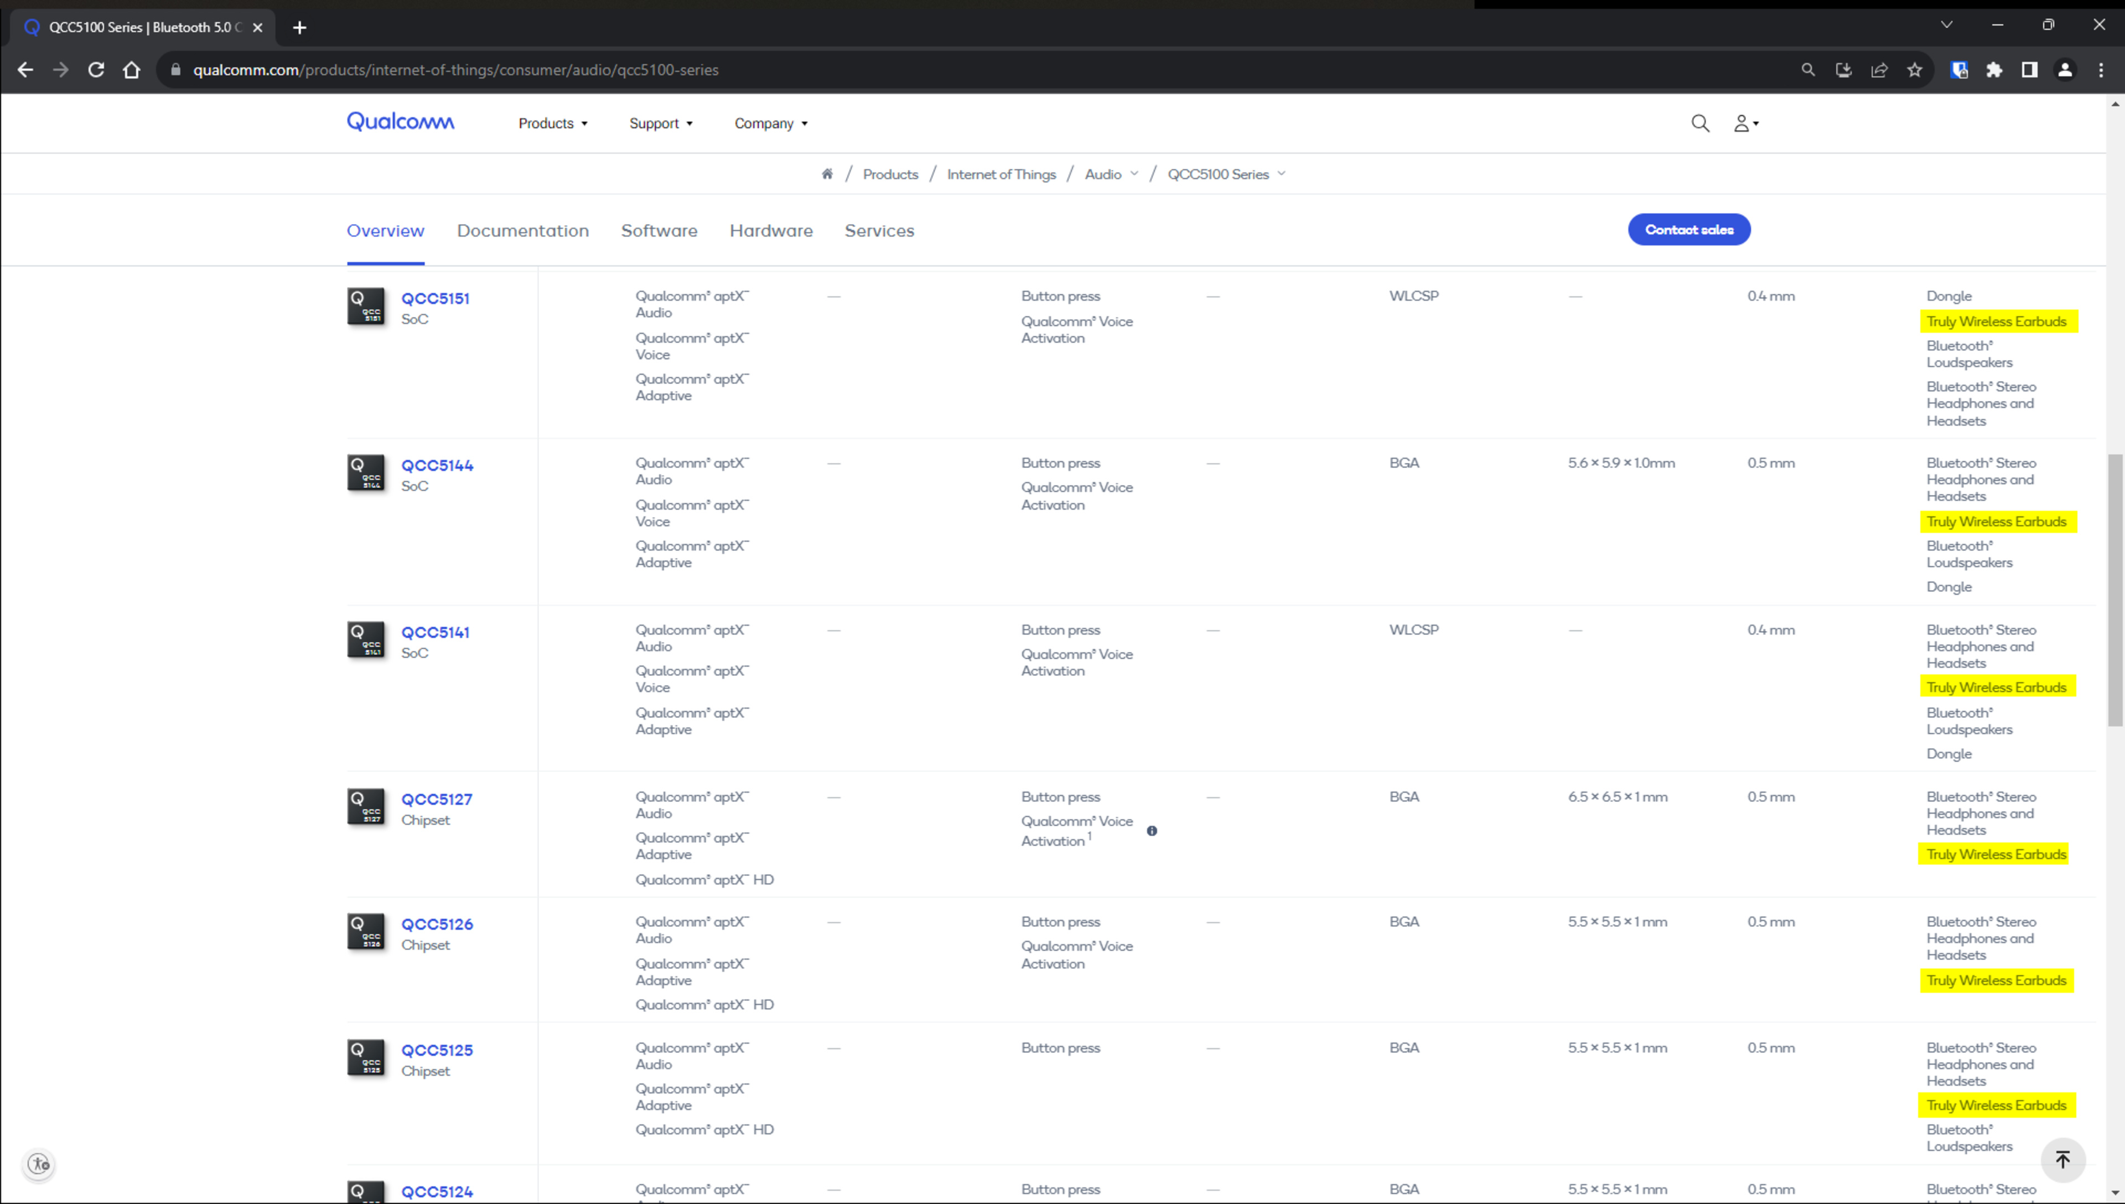Click the scroll-to-top arrow button

2062,1159
